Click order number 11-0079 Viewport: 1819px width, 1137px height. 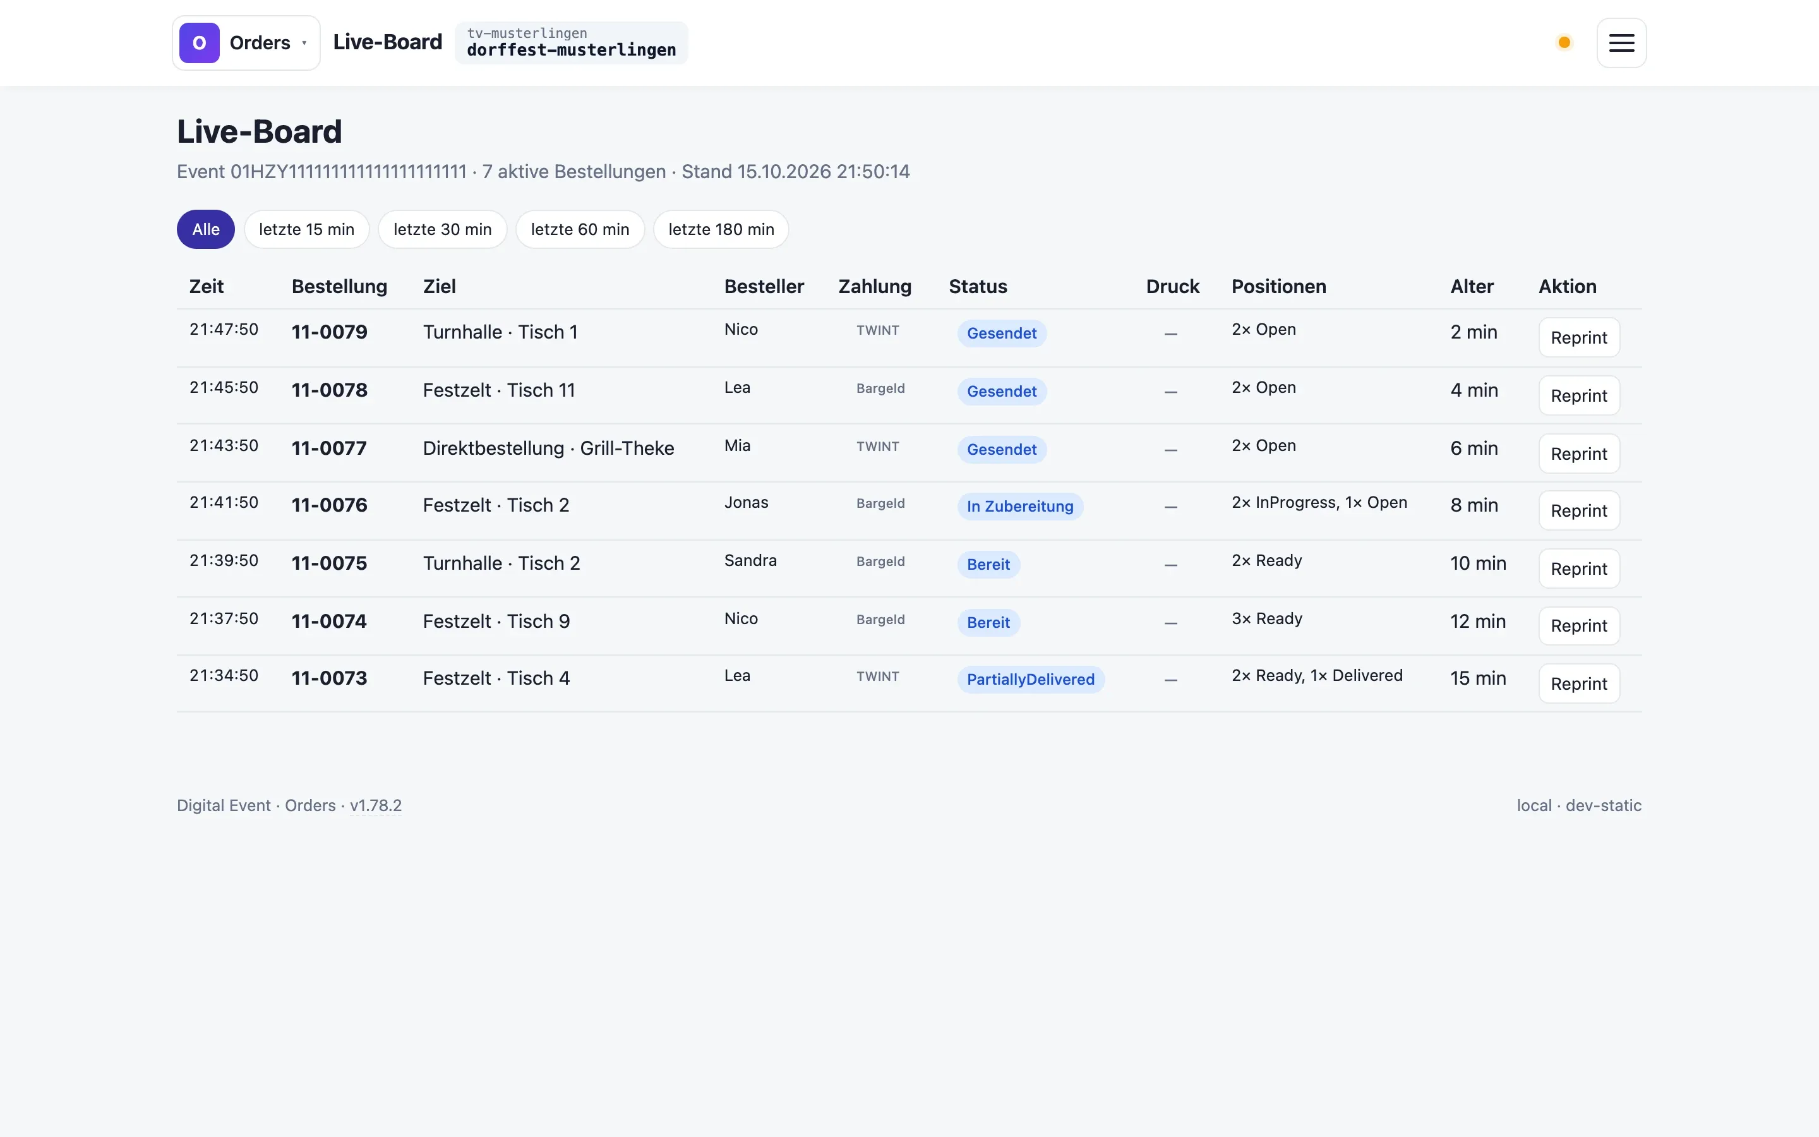point(329,332)
